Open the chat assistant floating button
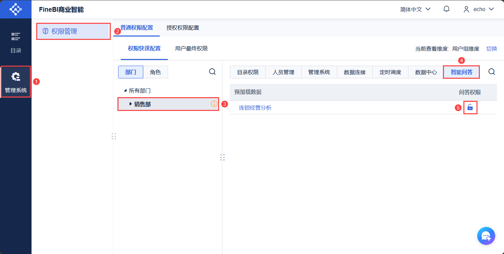The width and height of the screenshot is (504, 254). click(486, 236)
